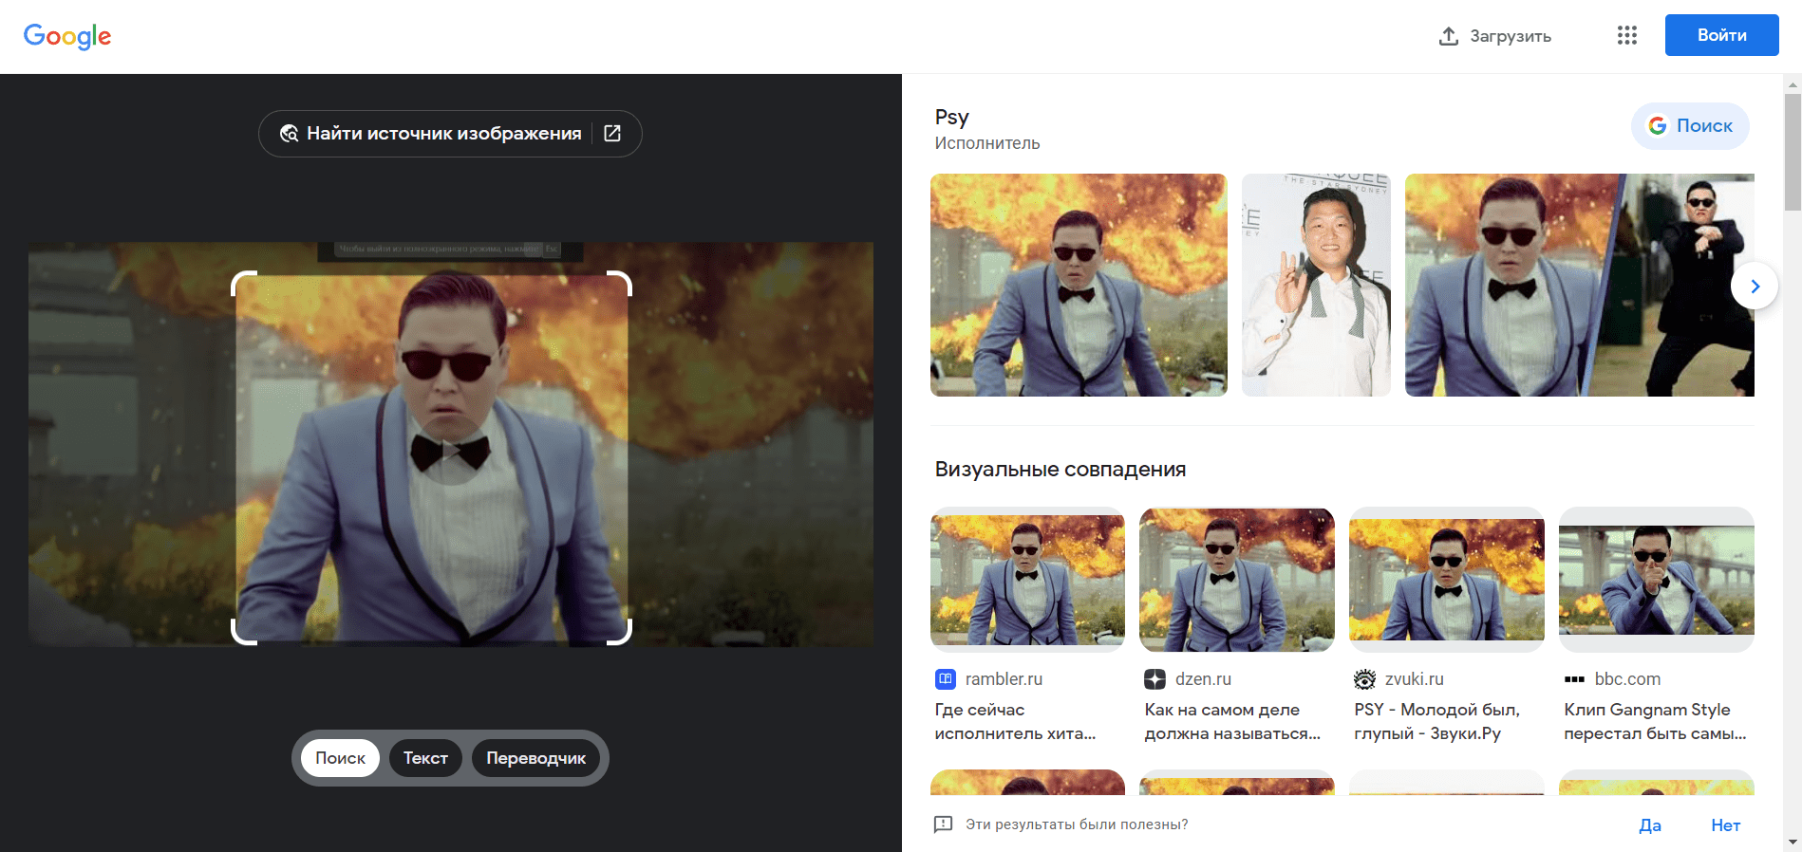Open the Google apps grid
Viewport: 1802px width, 852px height.
coord(1626,35)
